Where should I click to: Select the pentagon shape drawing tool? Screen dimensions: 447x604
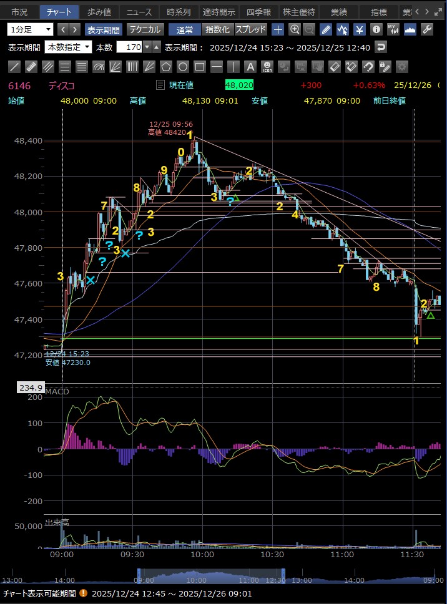pos(166,66)
